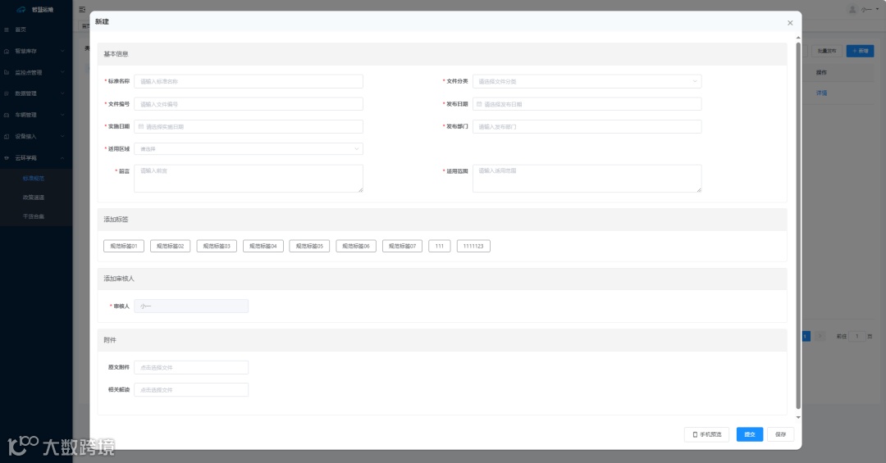Click the user avatar icon at top right

[852, 10]
